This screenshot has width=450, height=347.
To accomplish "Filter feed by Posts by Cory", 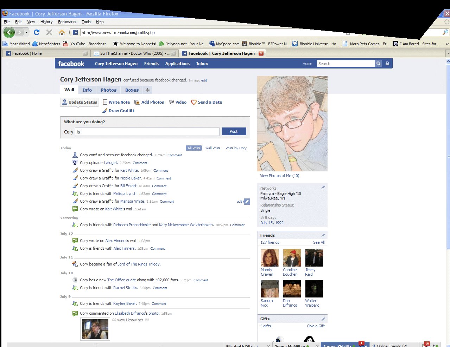I will [236, 148].
